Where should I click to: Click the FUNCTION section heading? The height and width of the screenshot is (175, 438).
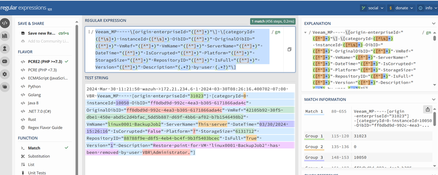[27, 138]
